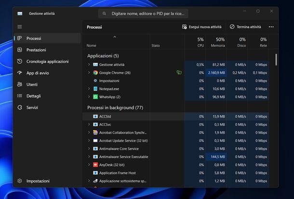Image resolution: width=294 pixels, height=199 pixels.
Task: Expand the Gestione attività process row
Action: [x=89, y=64]
